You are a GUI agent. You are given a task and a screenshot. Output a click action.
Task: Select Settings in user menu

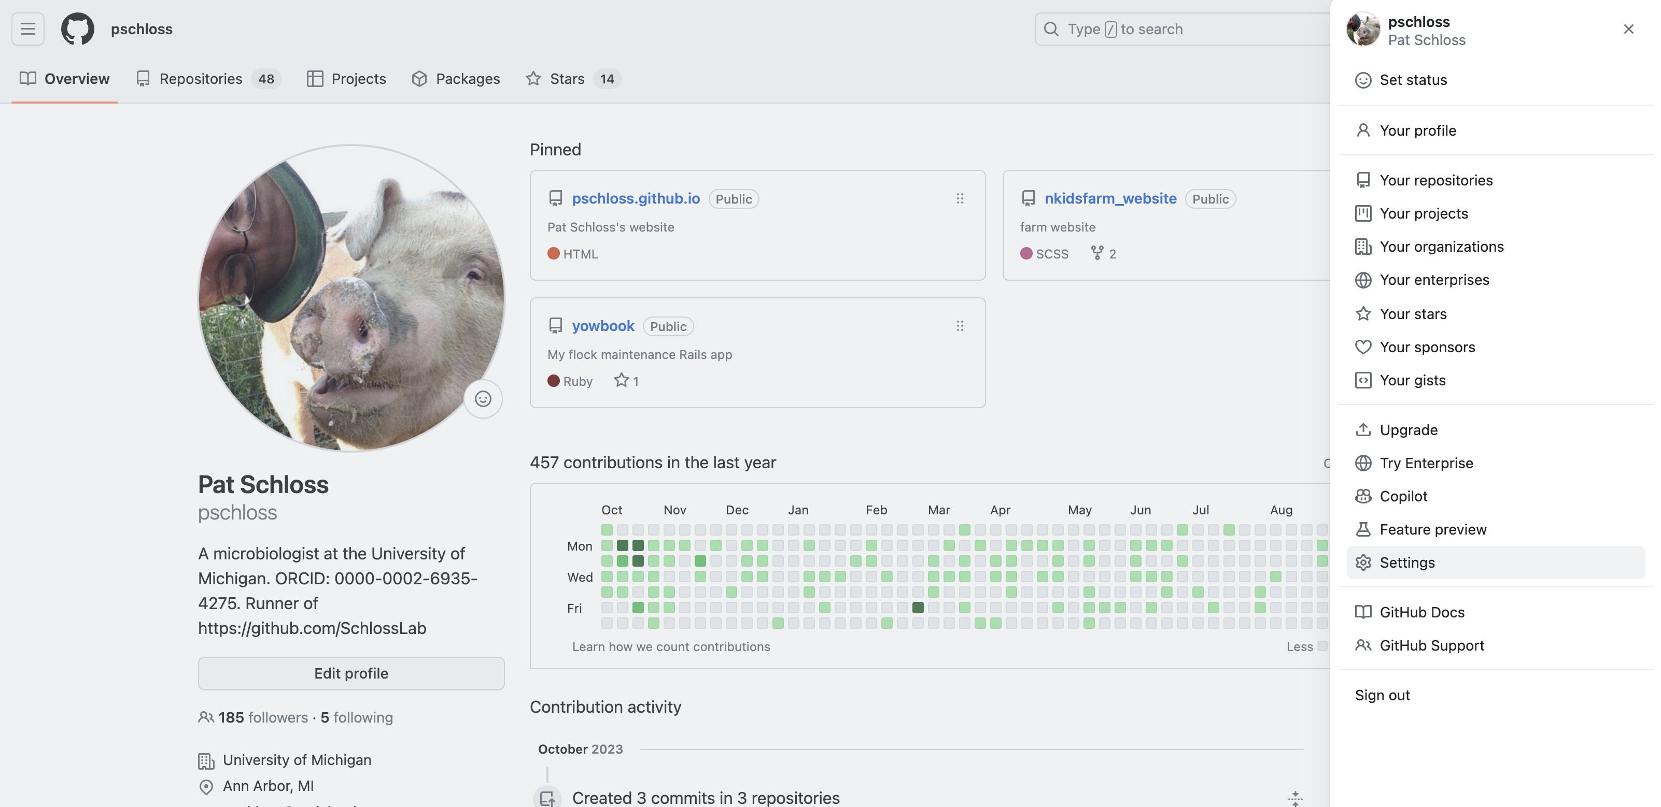1407,563
